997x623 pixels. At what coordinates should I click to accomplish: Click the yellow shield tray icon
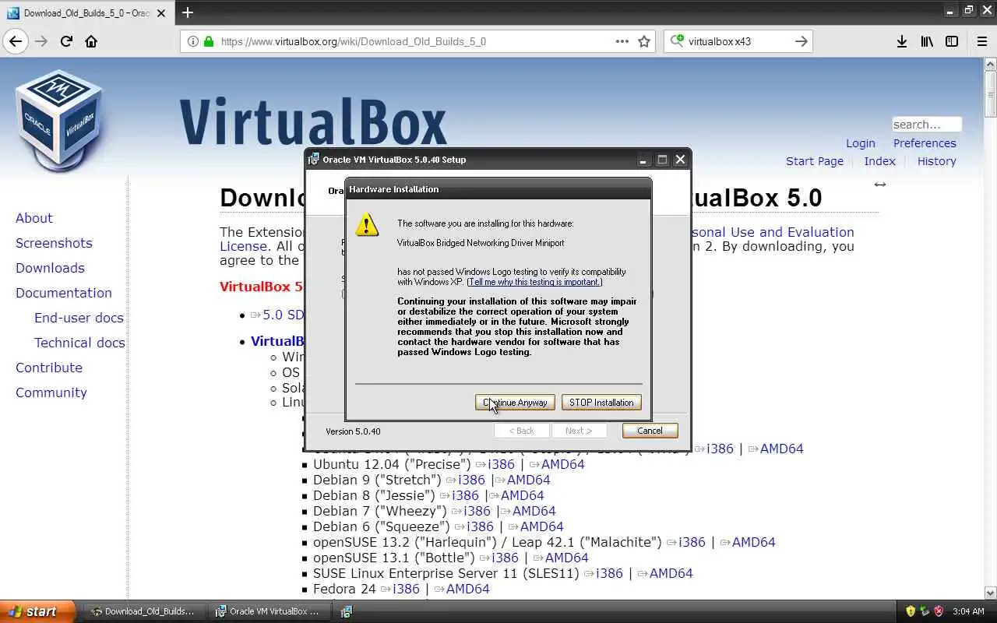(911, 611)
